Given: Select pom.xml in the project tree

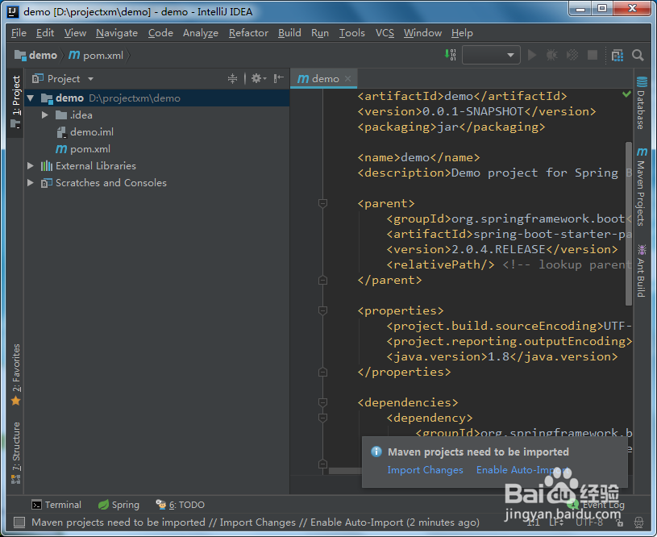Looking at the screenshot, I should pyautogui.click(x=90, y=149).
